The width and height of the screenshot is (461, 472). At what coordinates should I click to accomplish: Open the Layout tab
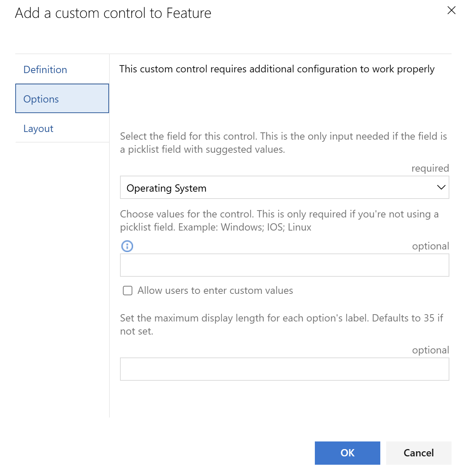[x=38, y=128]
